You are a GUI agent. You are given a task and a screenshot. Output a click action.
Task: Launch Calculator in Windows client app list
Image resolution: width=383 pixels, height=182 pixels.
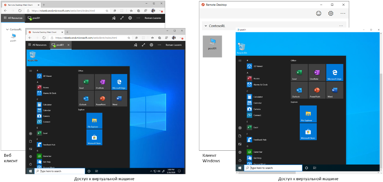click(x=255, y=97)
